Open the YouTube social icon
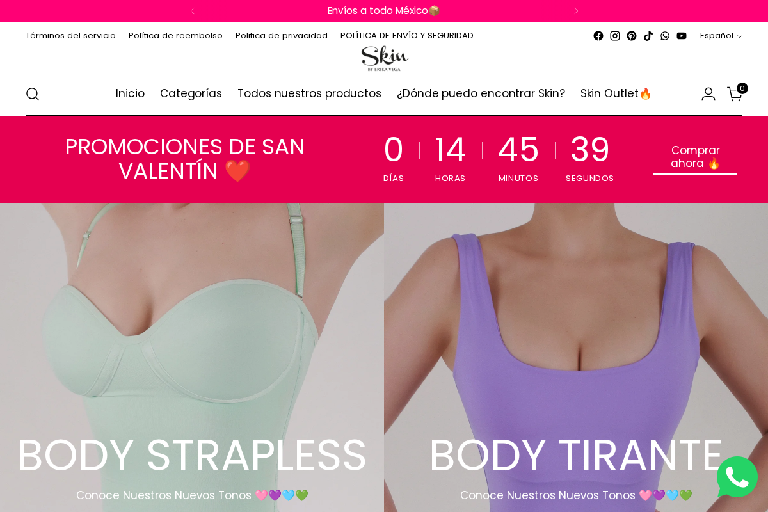Viewport: 768px width, 512px height. click(x=682, y=36)
